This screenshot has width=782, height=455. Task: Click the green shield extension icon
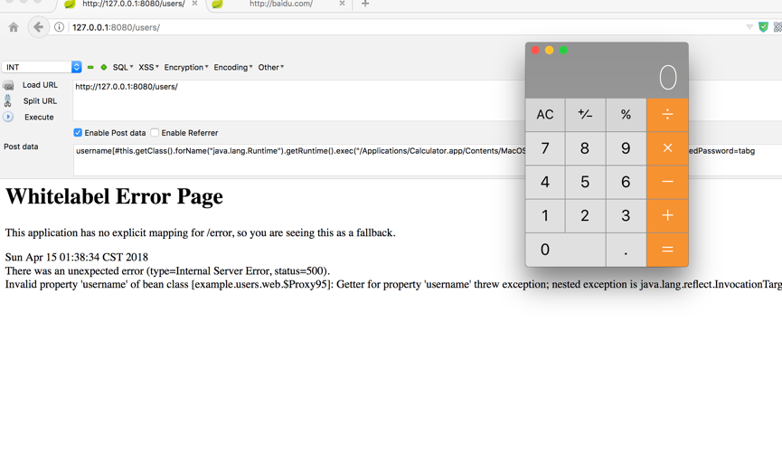[x=763, y=27]
